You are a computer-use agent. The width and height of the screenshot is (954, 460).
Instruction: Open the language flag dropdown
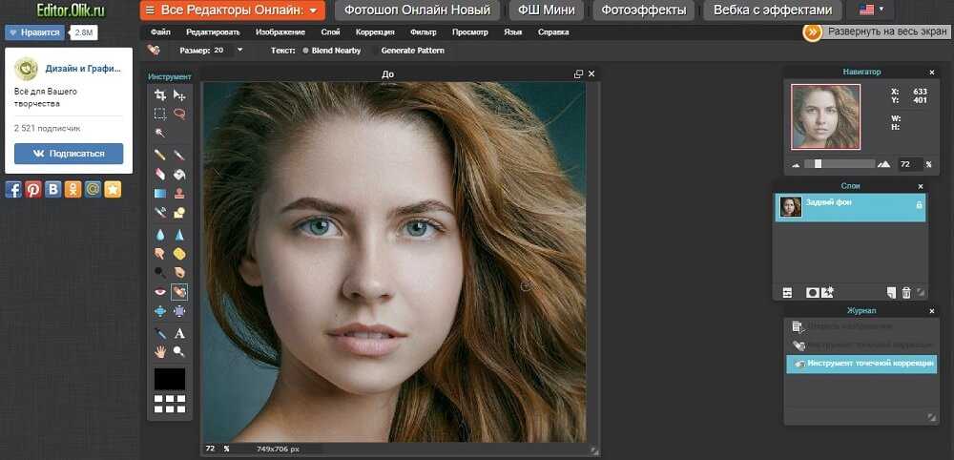(868, 10)
